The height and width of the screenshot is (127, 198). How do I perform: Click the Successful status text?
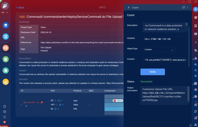146,82
